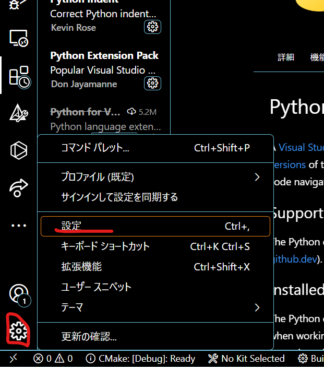324x367 pixels.
Task: Open ユーザー スニペット menu entry
Action: click(155, 287)
